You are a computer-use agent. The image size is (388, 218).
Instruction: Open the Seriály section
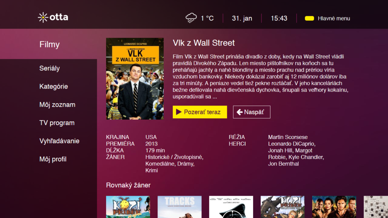[50, 68]
